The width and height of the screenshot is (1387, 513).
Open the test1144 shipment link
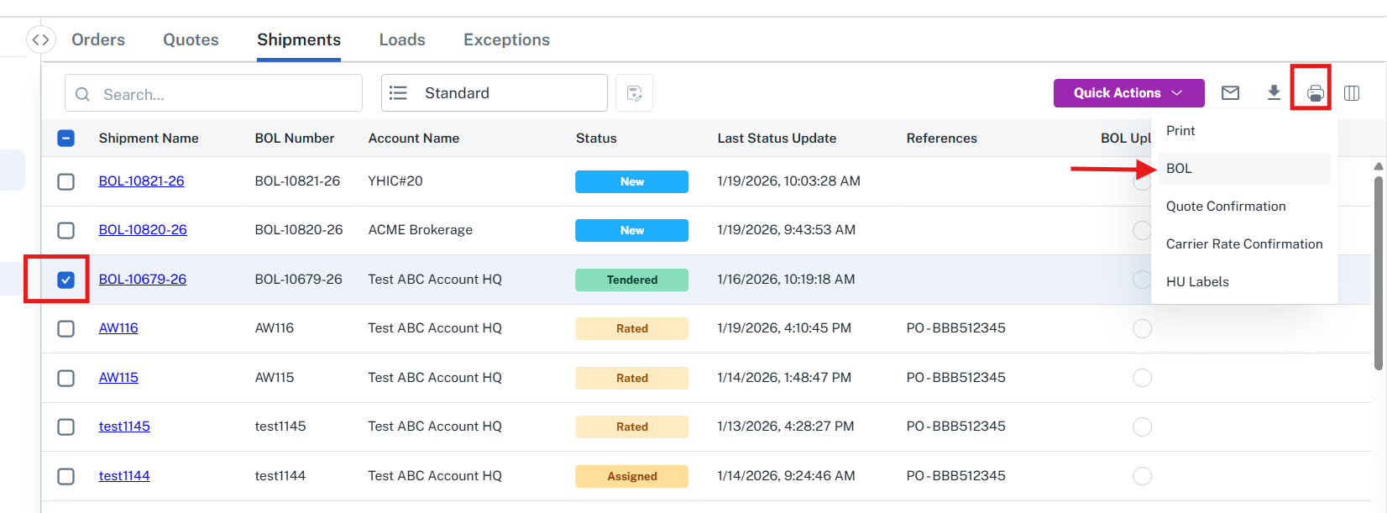click(x=124, y=476)
